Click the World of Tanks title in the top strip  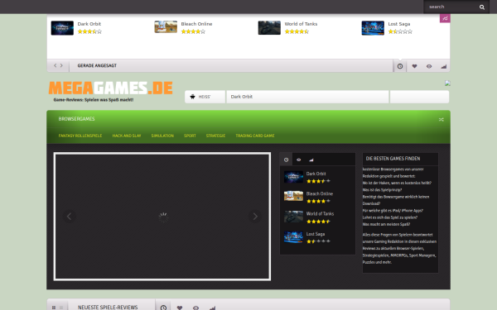click(301, 24)
